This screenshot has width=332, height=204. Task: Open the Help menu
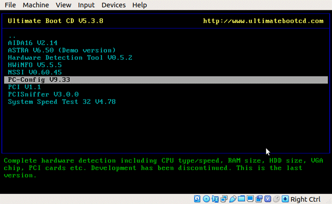(139, 5)
